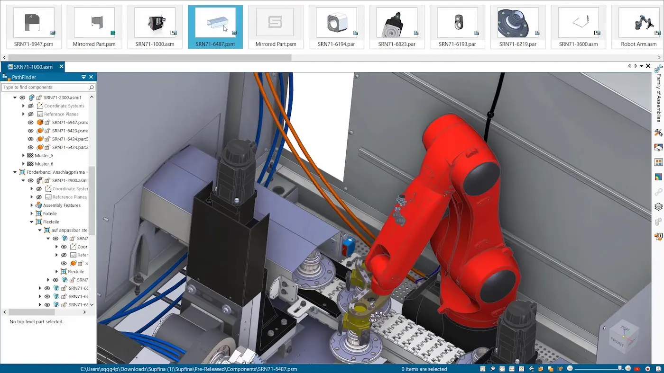The width and height of the screenshot is (664, 373).
Task: Collapse the Förderband, Anschlagprisma group
Action: (x=15, y=172)
